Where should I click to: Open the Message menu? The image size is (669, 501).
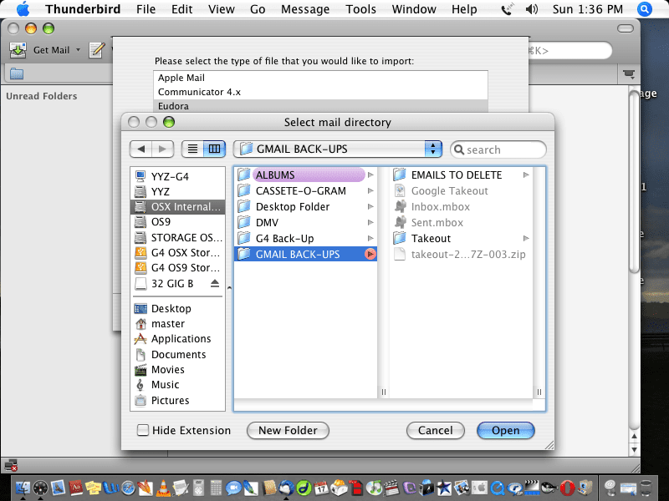(x=305, y=9)
